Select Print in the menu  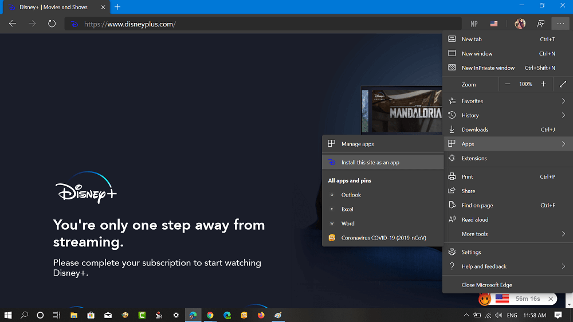coord(508,176)
